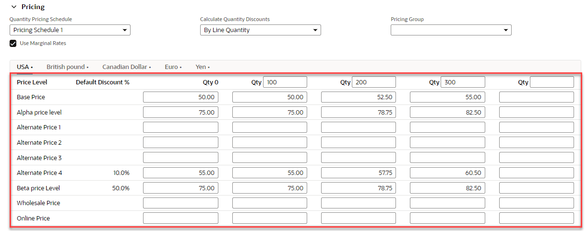The width and height of the screenshot is (587, 231).
Task: Click Online Price Qty 0 field
Action: [x=180, y=218]
